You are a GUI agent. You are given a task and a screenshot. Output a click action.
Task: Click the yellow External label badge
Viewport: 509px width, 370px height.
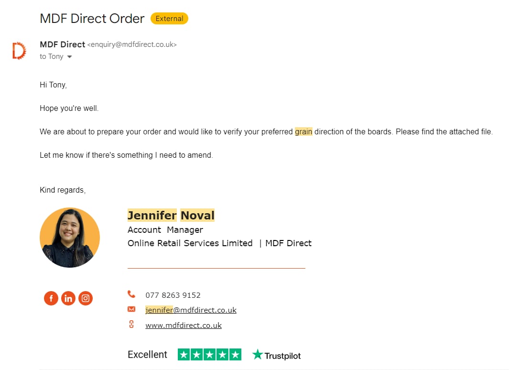point(169,19)
